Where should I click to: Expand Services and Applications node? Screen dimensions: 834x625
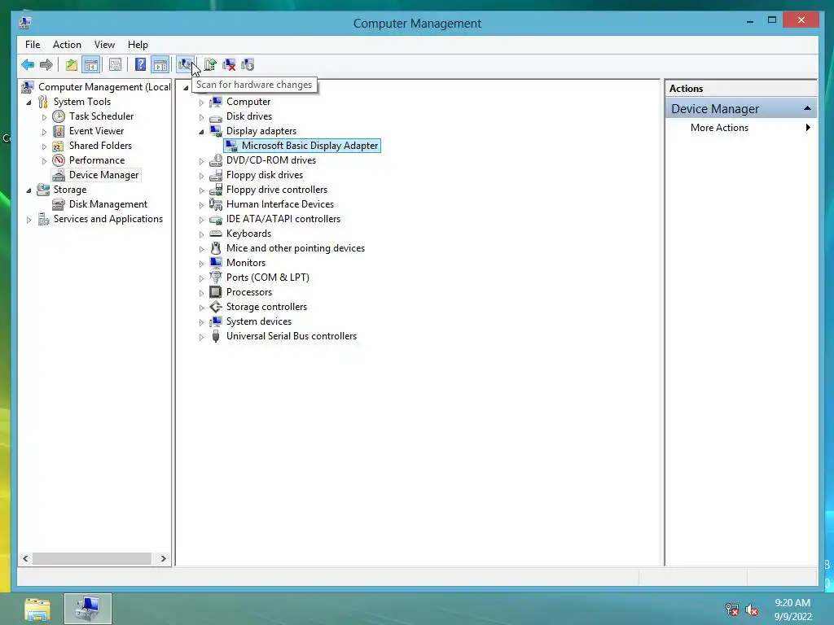pyautogui.click(x=29, y=220)
